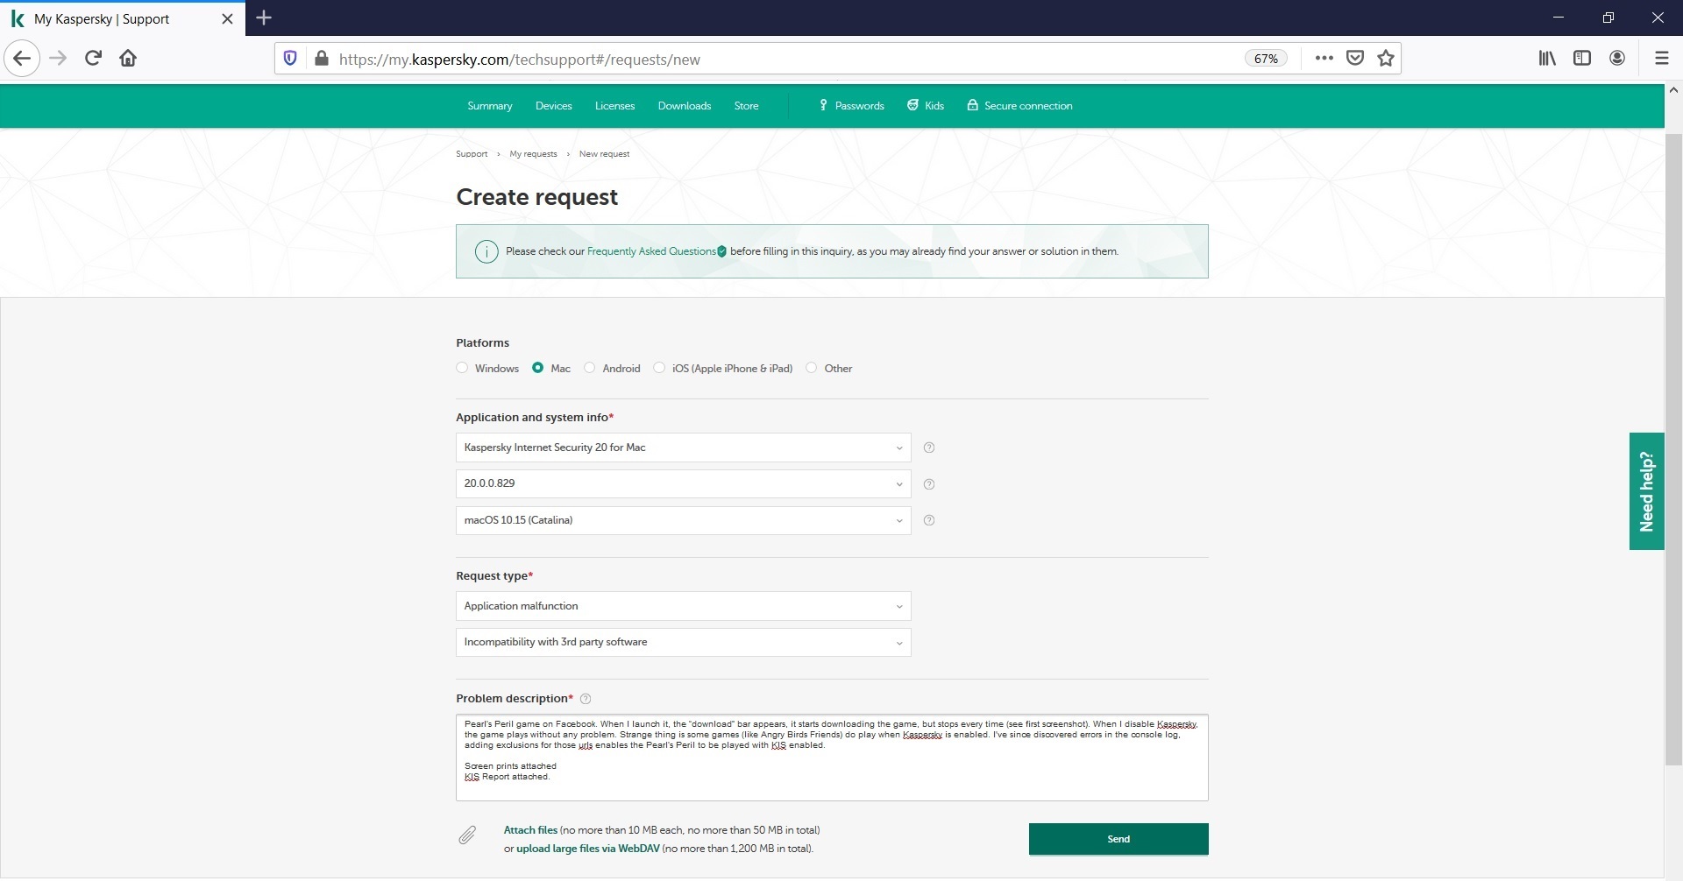Open the Incompatibility with 3rd party software dropdown

(x=683, y=642)
